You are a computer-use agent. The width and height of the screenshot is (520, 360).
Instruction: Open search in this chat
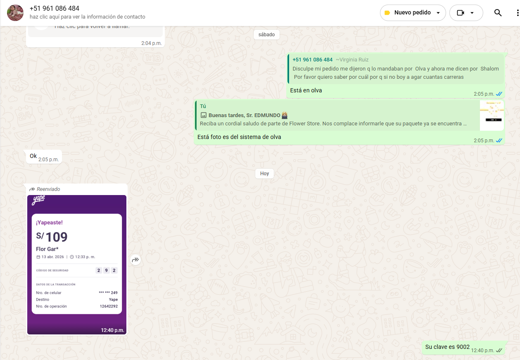498,13
